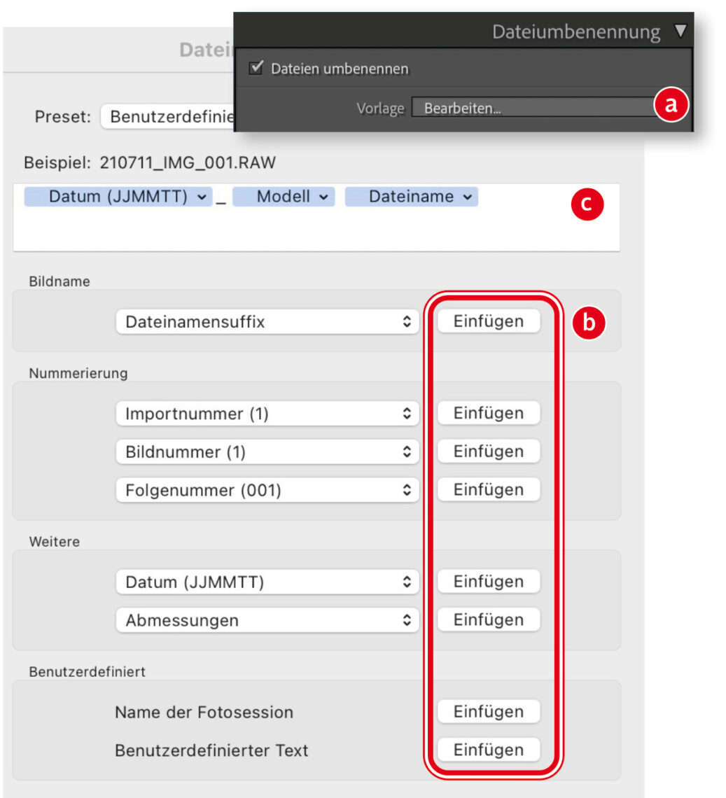
Task: Insert Name der Fotosession token
Action: [489, 712]
